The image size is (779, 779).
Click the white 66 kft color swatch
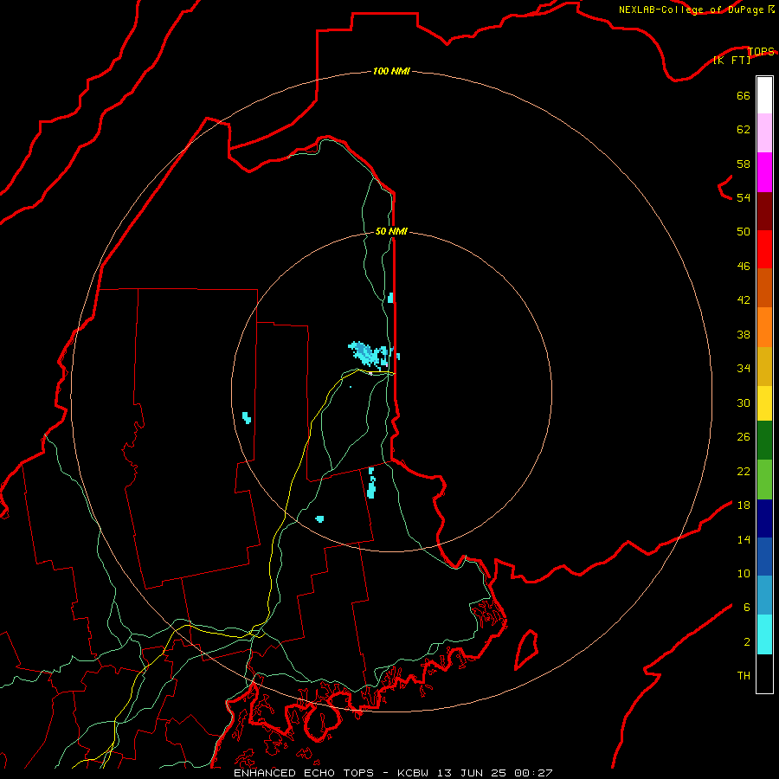tap(764, 95)
